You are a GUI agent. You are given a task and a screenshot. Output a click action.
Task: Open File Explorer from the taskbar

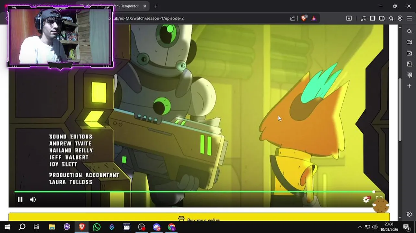point(52,227)
